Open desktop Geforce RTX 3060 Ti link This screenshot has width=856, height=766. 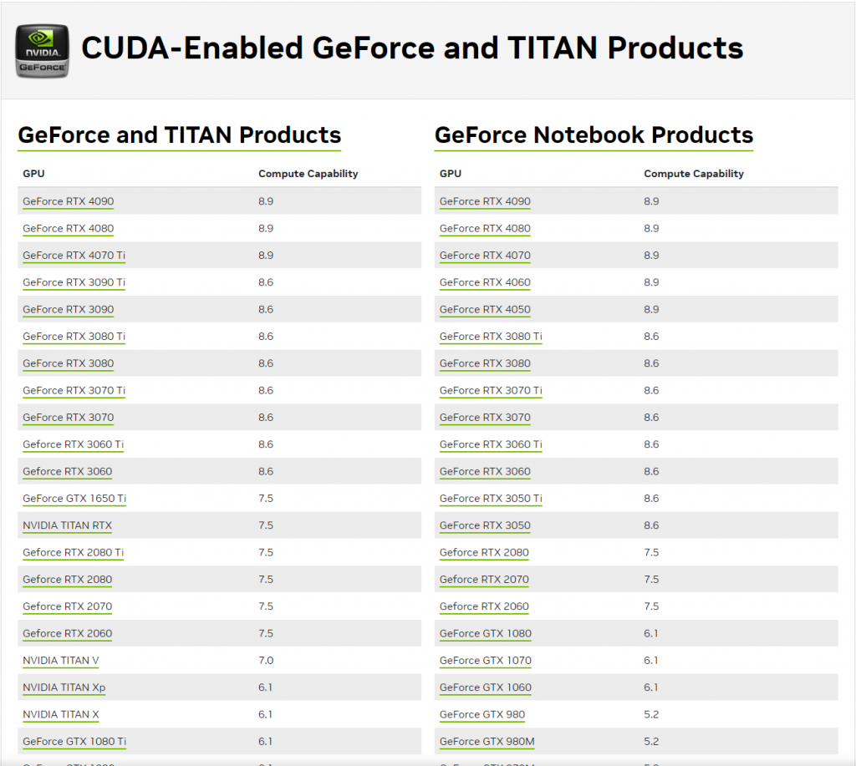(x=74, y=444)
